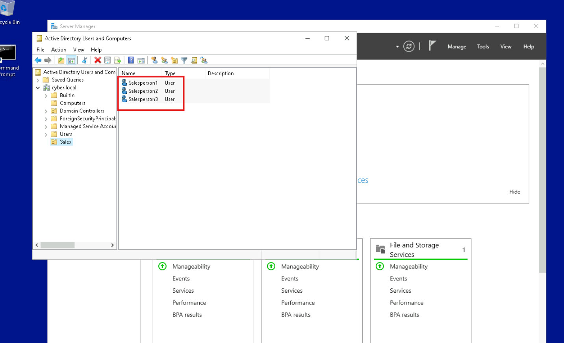The width and height of the screenshot is (564, 343).
Task: Click the Find objects icon in the toolbar
Action: [x=194, y=60]
